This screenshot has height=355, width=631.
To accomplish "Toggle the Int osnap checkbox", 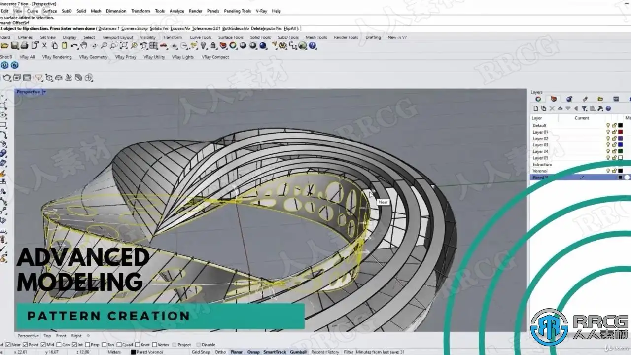I will [x=74, y=345].
